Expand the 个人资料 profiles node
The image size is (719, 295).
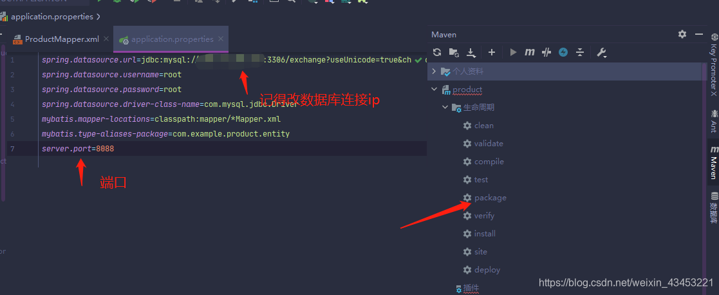pyautogui.click(x=434, y=71)
